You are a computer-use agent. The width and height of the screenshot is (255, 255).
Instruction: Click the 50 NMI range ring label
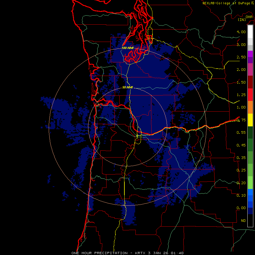pos(127,87)
